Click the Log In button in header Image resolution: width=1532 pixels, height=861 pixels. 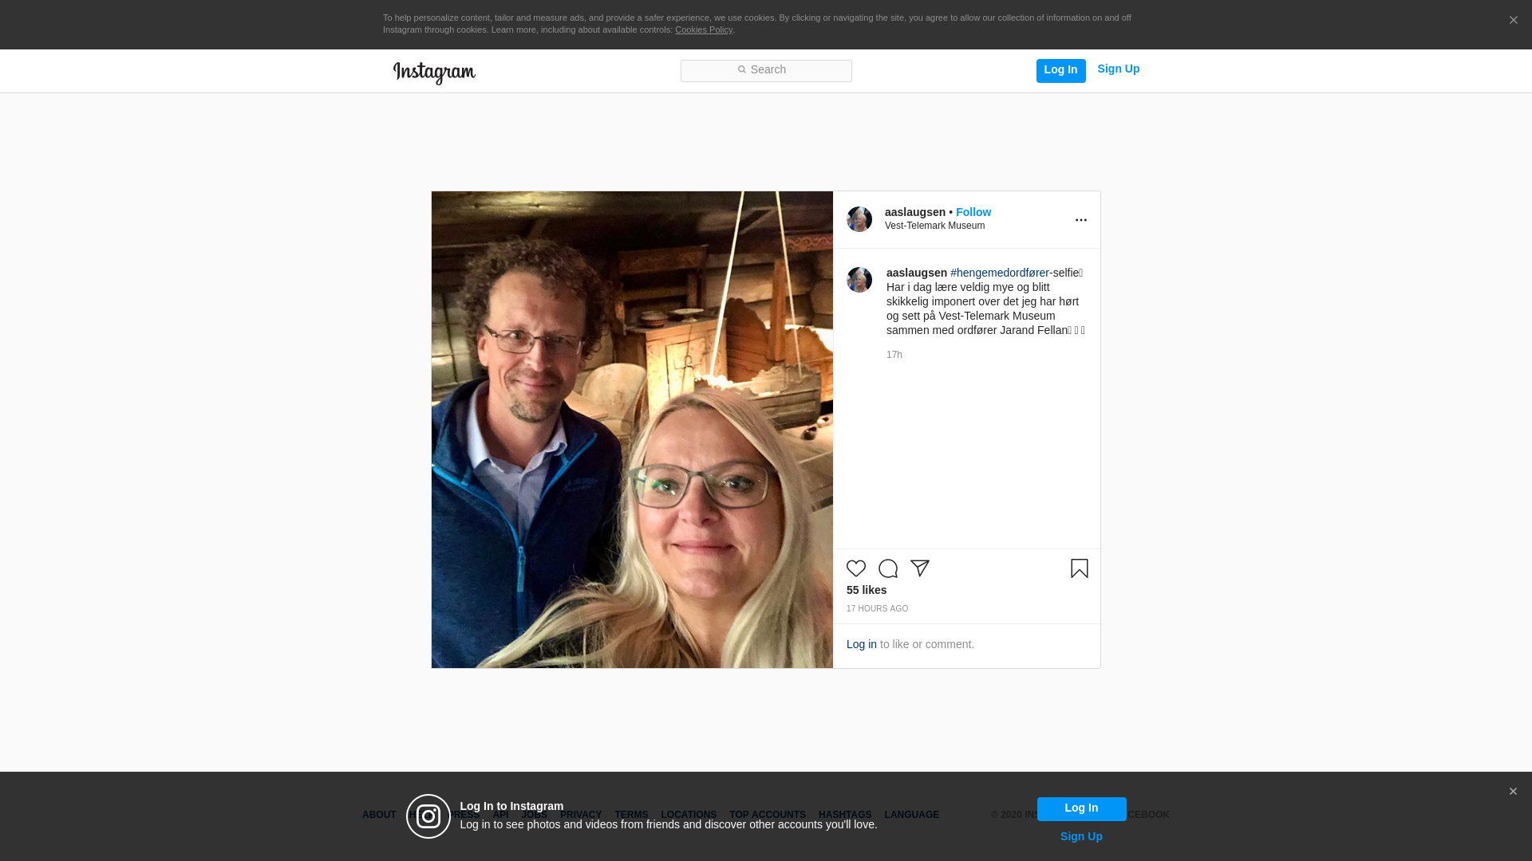pos(1060,70)
